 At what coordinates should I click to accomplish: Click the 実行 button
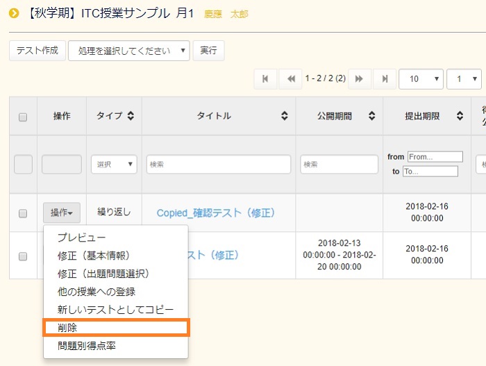pos(208,51)
